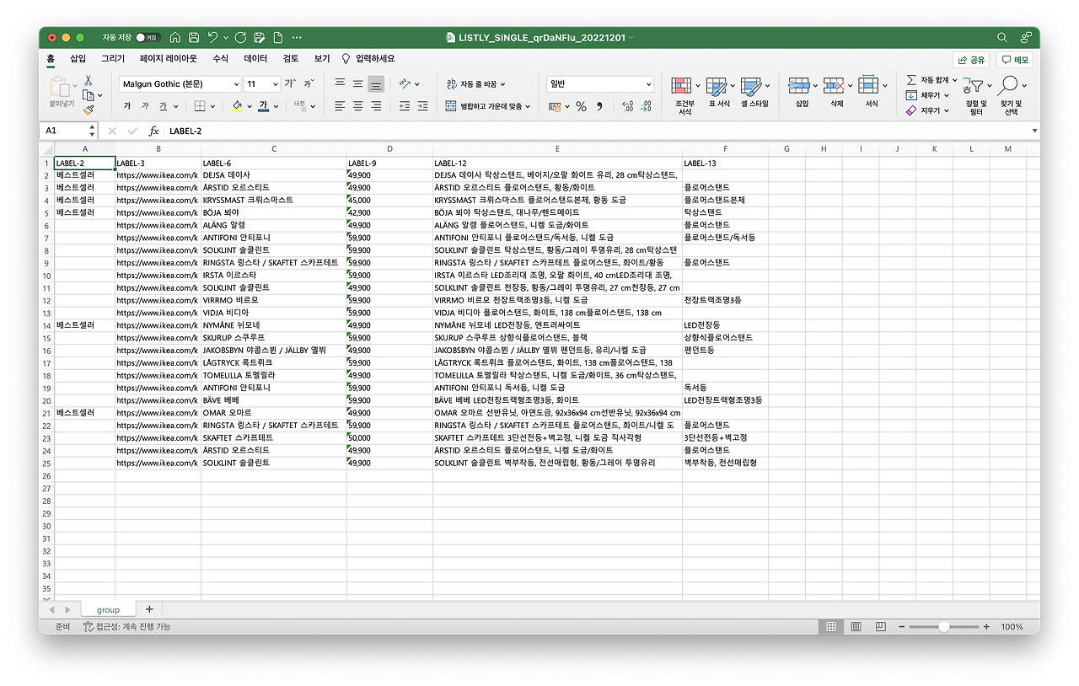Apply comma style icon
The height and width of the screenshot is (686, 1079).
click(599, 106)
